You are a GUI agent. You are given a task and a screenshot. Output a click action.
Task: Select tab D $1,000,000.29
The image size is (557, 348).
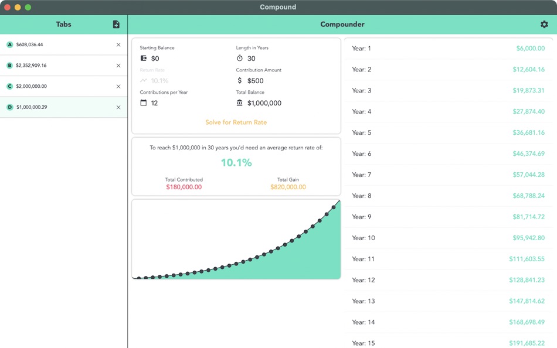tap(63, 107)
